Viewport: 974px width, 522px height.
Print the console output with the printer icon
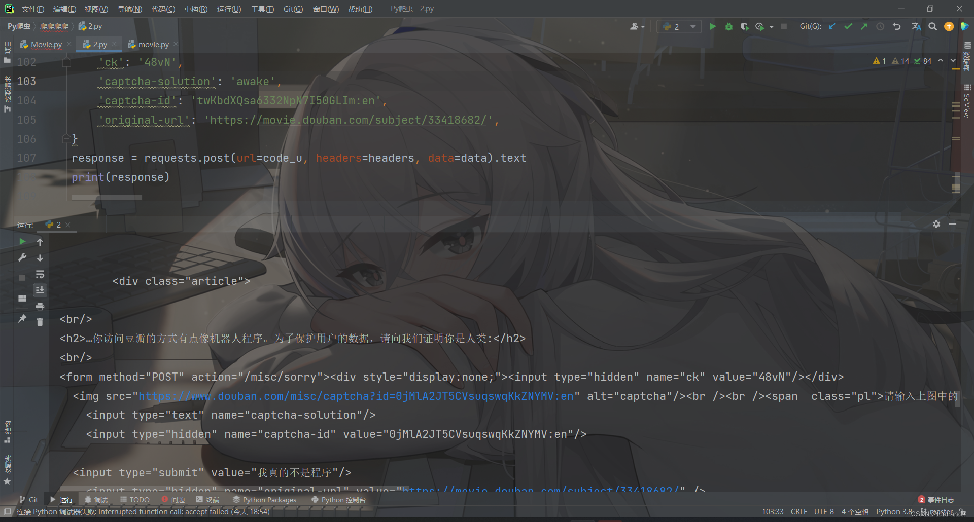tap(40, 306)
